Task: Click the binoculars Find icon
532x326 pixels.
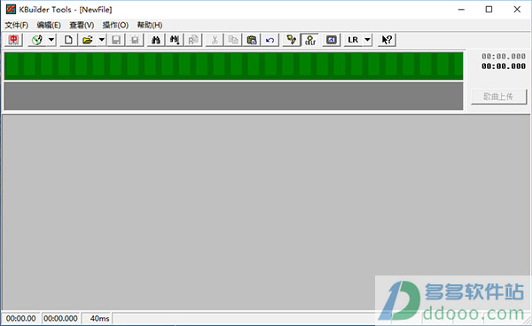Action: tap(156, 40)
